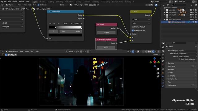Click the plus icon to add ColorRamp stop

click(x=50, y=23)
